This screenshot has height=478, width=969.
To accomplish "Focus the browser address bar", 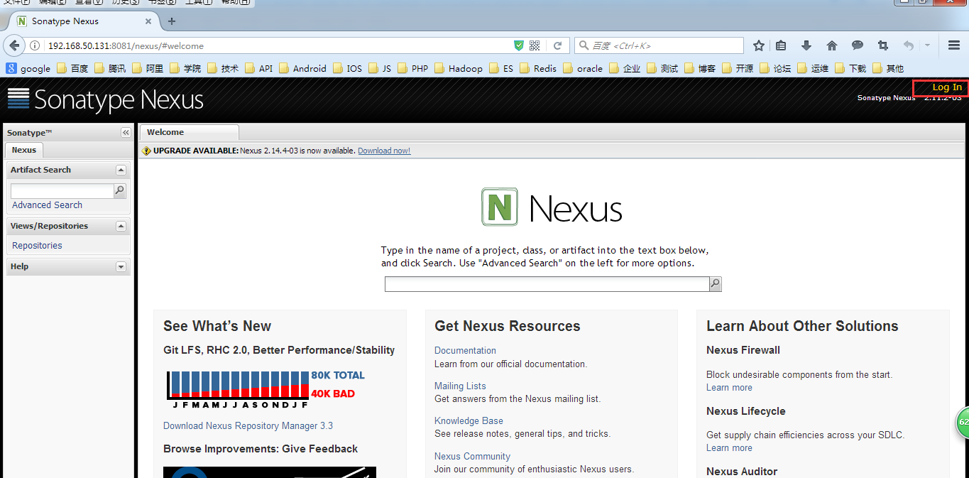I will (x=277, y=45).
